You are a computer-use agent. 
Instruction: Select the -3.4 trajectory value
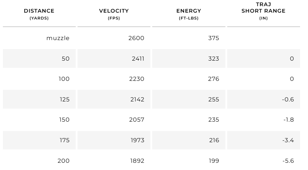point(289,139)
